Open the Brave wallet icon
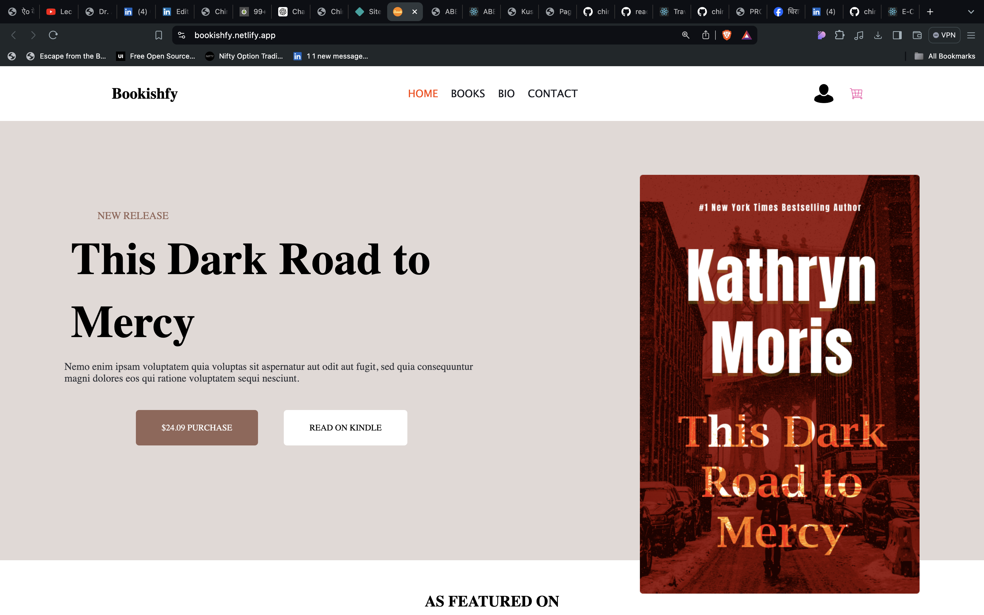 point(917,35)
